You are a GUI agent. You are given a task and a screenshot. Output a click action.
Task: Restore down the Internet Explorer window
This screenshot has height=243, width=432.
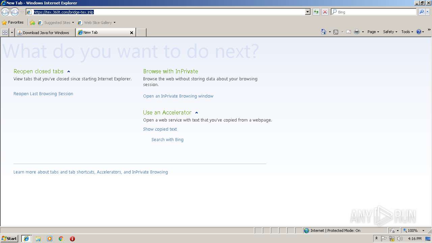[422, 3]
